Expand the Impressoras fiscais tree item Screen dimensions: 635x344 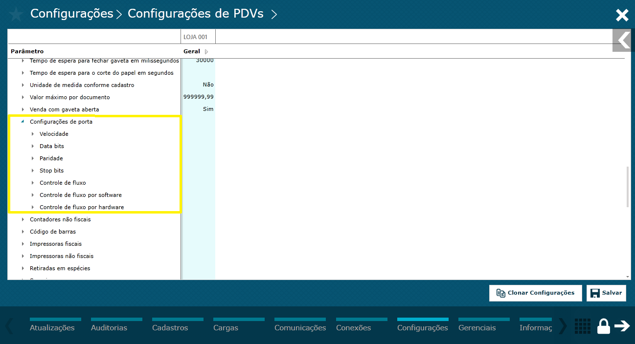coord(23,243)
